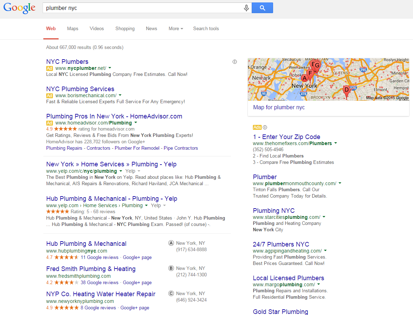
Task: Click map marker D on the map
Action: pyautogui.click(x=347, y=91)
